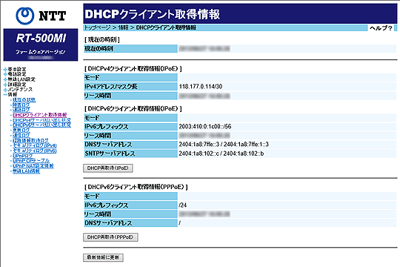Open DHCPクライアント取得情報 sidebar link
The image size is (400, 267).
[x=40, y=115]
